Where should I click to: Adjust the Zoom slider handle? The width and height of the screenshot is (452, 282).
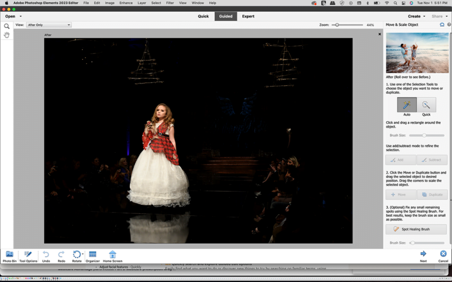click(337, 25)
